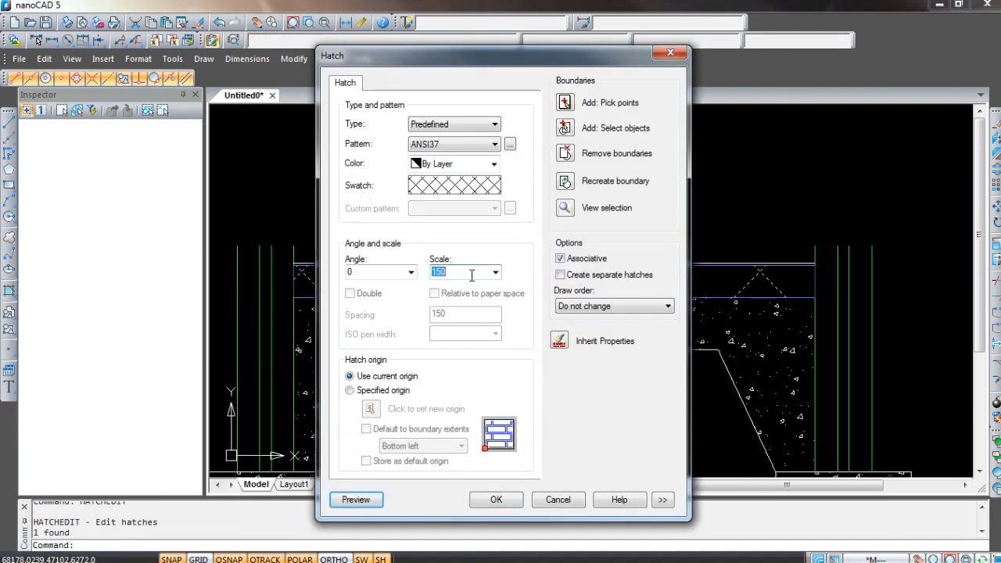
Task: Click the pattern browse ellipsis button
Action: (x=510, y=144)
